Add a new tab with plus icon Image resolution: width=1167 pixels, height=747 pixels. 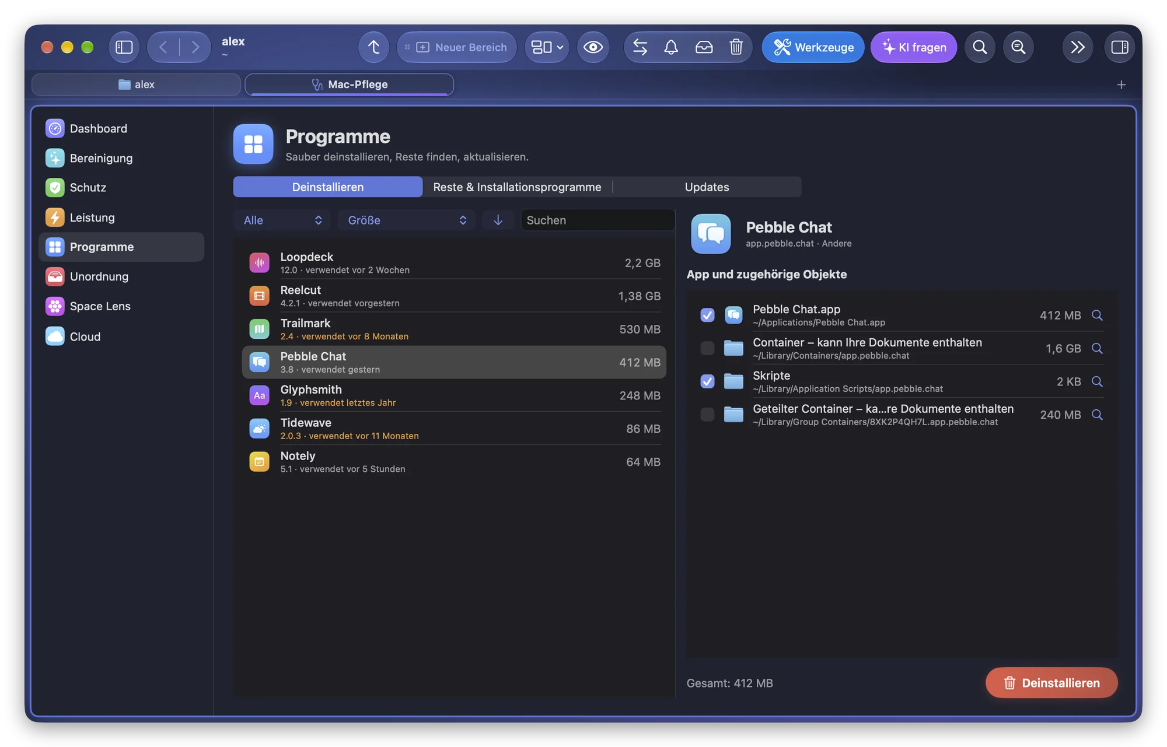coord(1121,85)
